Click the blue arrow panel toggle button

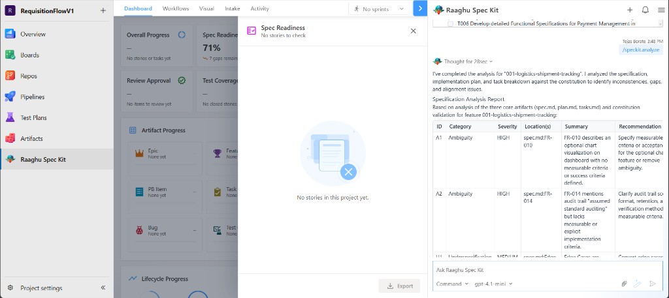pyautogui.click(x=420, y=8)
